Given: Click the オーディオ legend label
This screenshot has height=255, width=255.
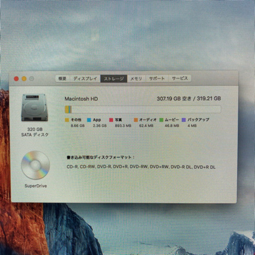Looking at the screenshot, I should (148, 120).
